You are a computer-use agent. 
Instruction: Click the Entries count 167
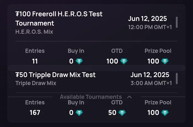35,113
